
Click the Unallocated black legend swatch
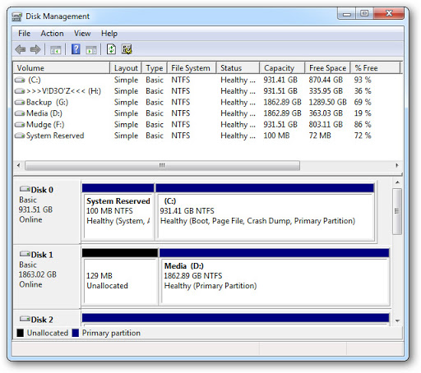tap(21, 333)
